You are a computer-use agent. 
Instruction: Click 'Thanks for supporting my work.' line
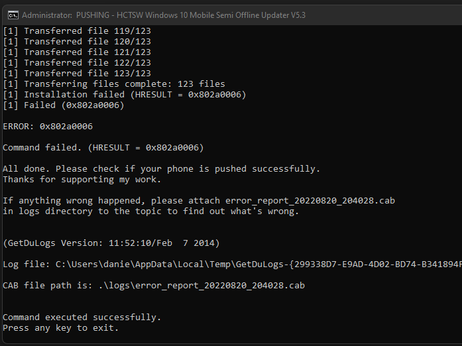(82, 179)
